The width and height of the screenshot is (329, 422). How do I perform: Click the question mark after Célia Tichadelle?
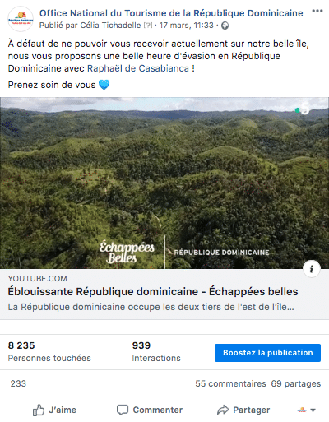point(148,26)
